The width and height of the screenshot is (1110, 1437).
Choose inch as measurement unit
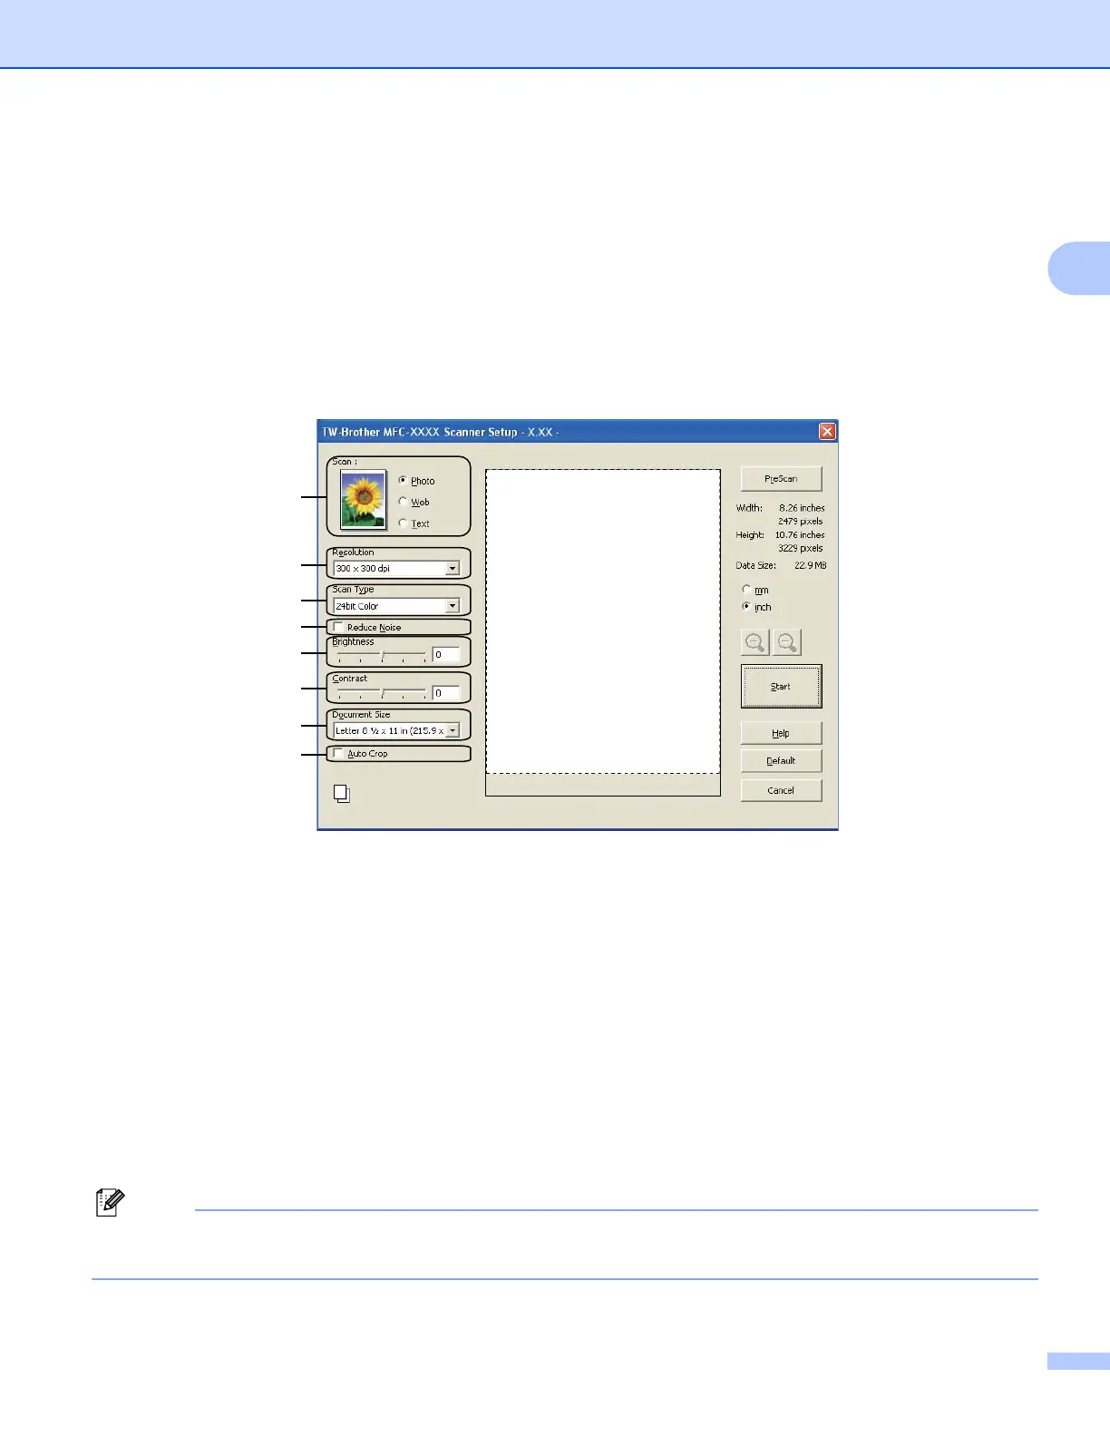click(746, 606)
